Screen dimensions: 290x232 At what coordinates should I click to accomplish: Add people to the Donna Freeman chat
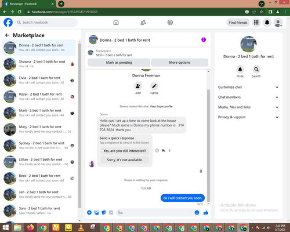[138, 86]
